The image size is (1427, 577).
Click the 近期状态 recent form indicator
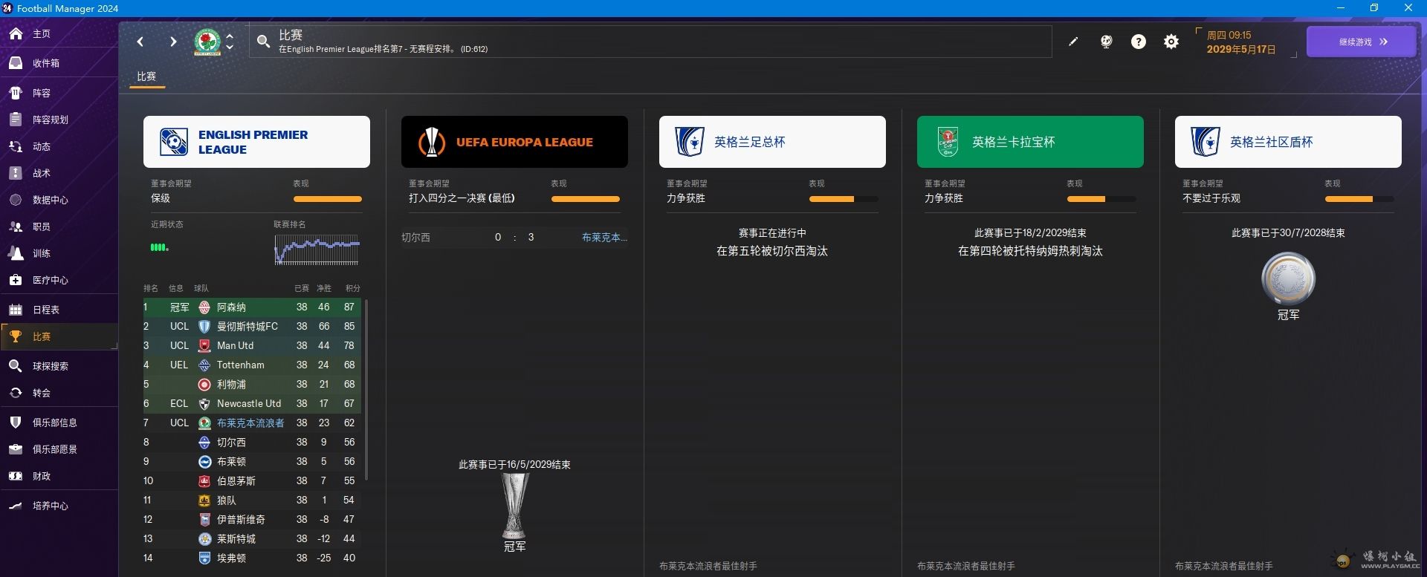[160, 247]
